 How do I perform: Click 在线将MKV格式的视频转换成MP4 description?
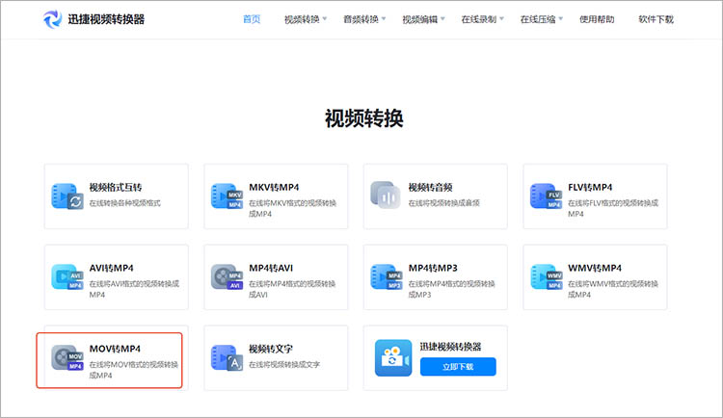coord(293,208)
